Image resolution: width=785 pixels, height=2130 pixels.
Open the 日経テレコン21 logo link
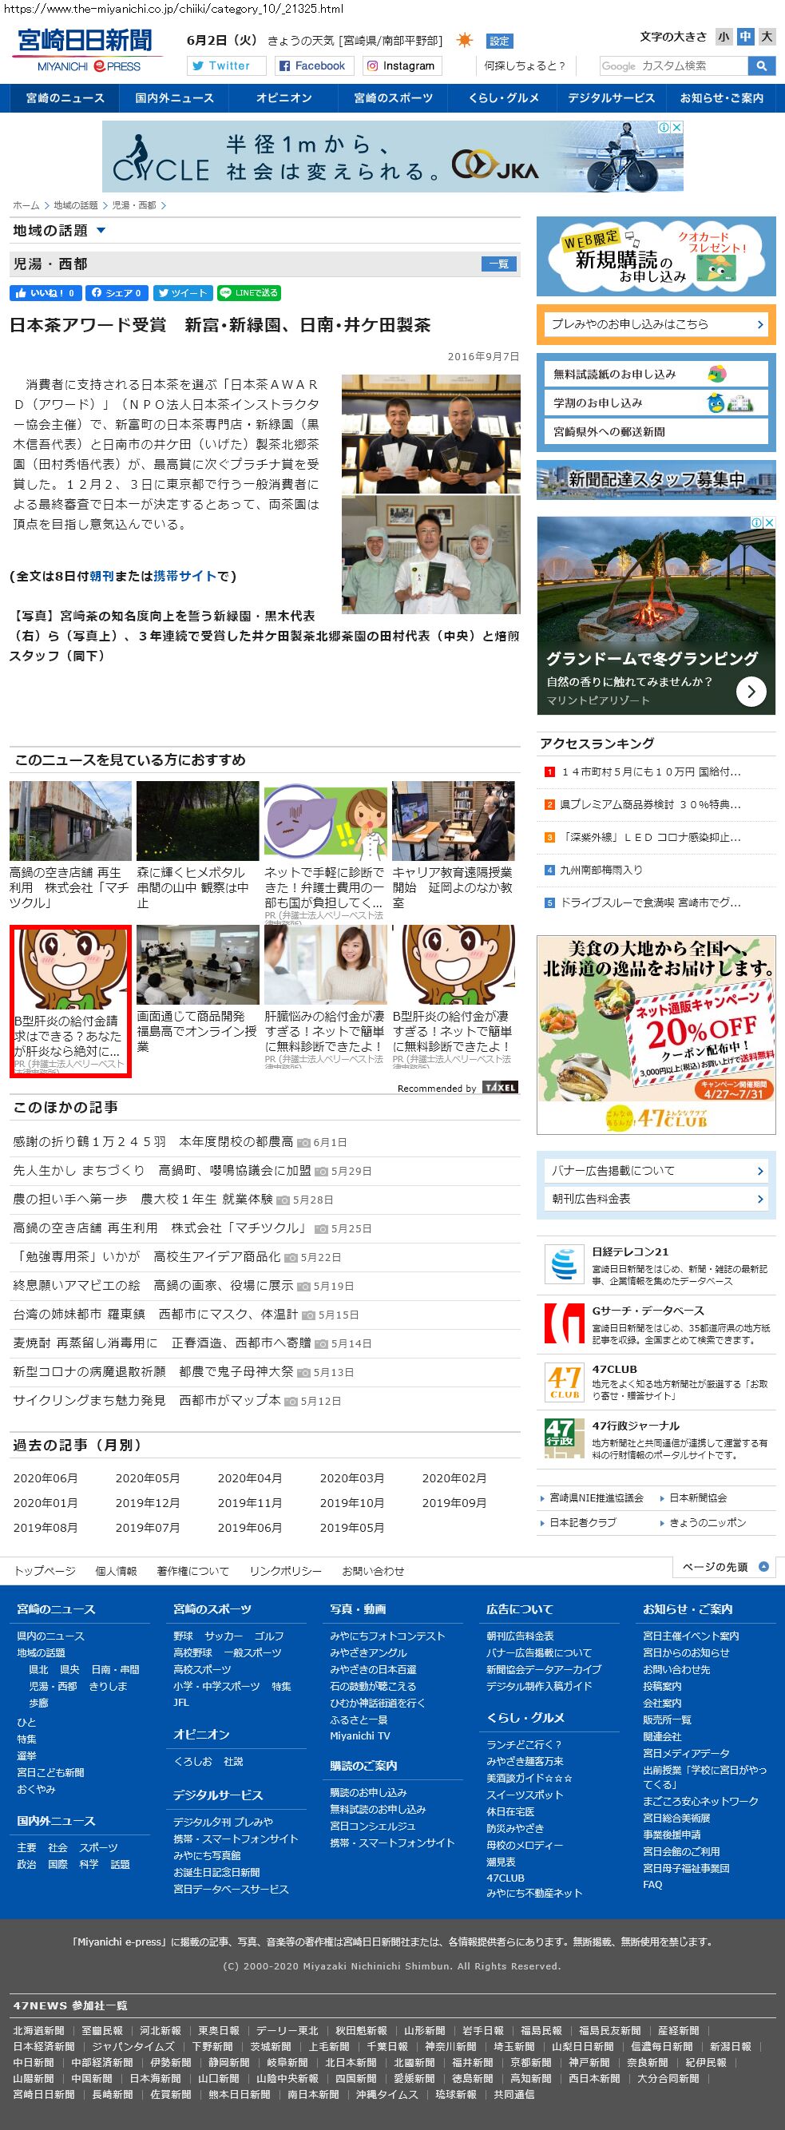tap(565, 1264)
